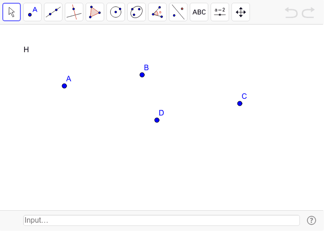Choose the Line through two points tool
324x231 pixels.
[x=53, y=12]
